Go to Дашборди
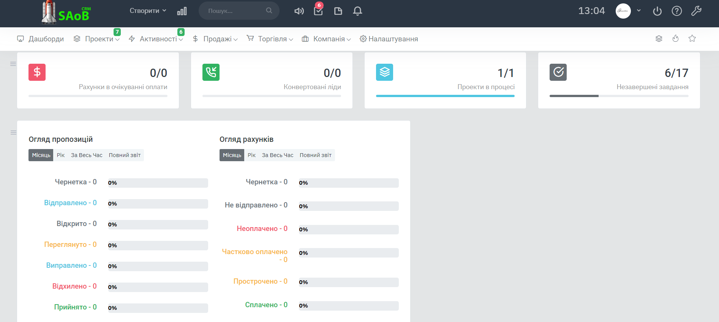 coord(46,39)
